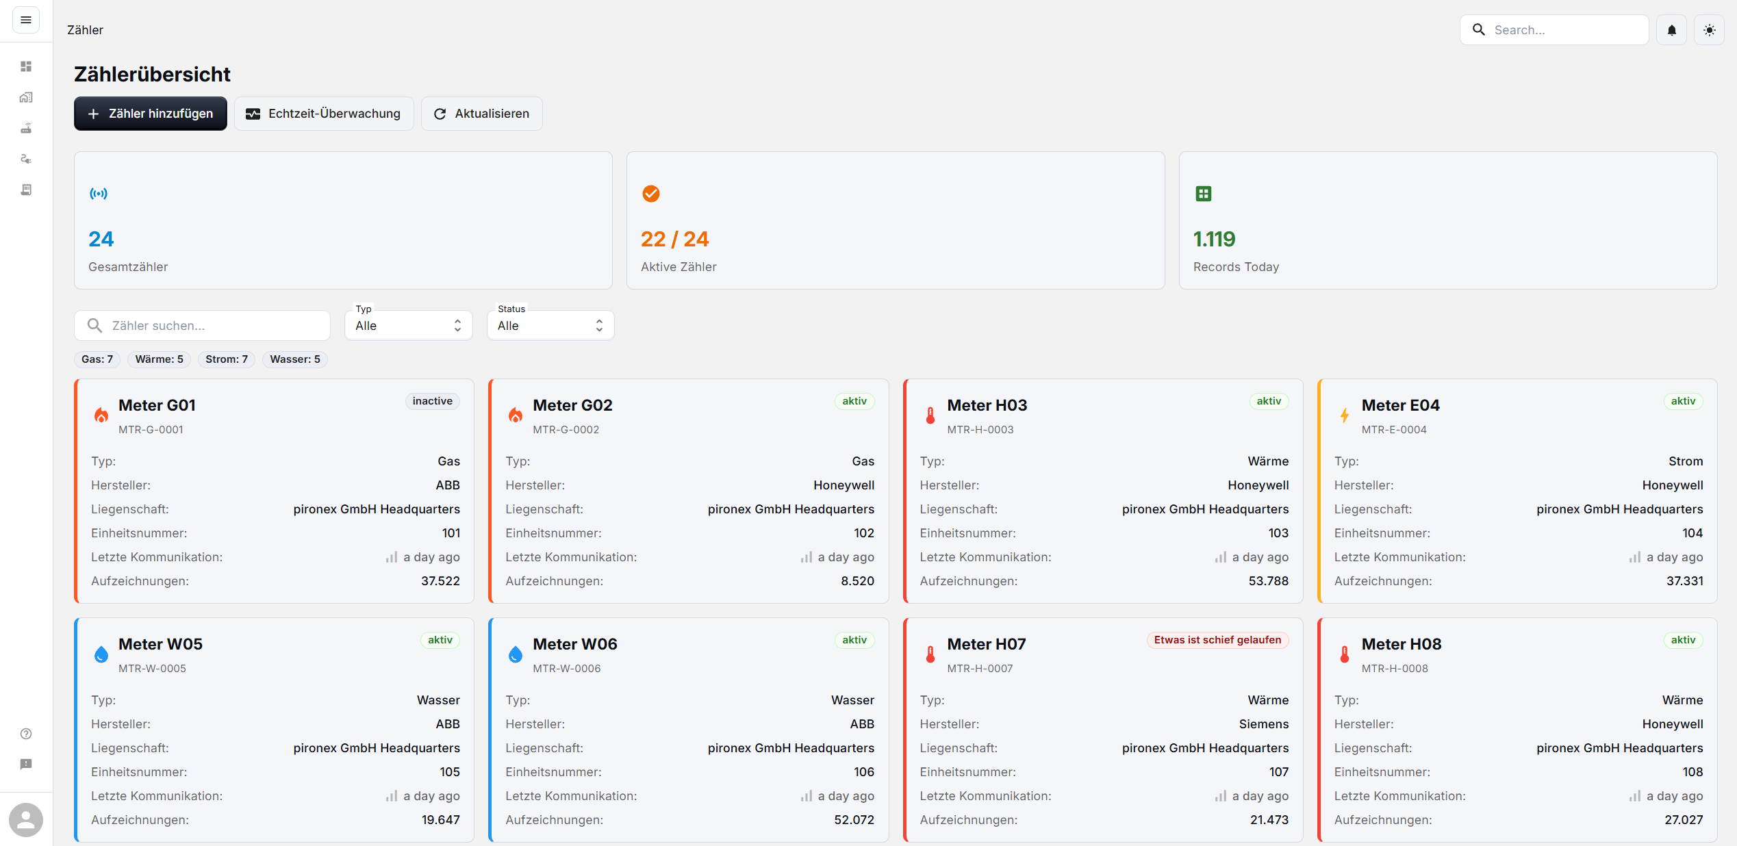Select the Wasser: 5 filter chip
Screen dimensions: 1737x846
294,359
